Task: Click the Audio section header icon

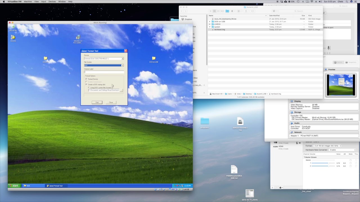Action: pos(292,123)
